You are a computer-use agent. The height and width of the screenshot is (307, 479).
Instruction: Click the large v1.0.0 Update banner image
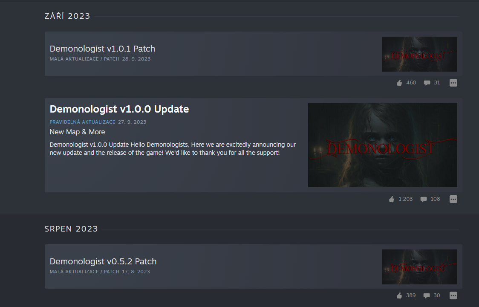click(x=382, y=145)
